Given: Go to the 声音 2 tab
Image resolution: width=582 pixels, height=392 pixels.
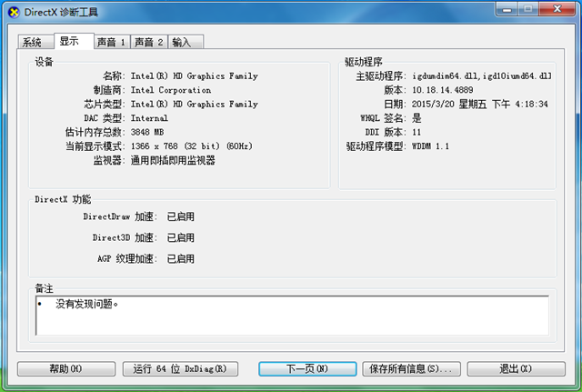Looking at the screenshot, I should [148, 42].
